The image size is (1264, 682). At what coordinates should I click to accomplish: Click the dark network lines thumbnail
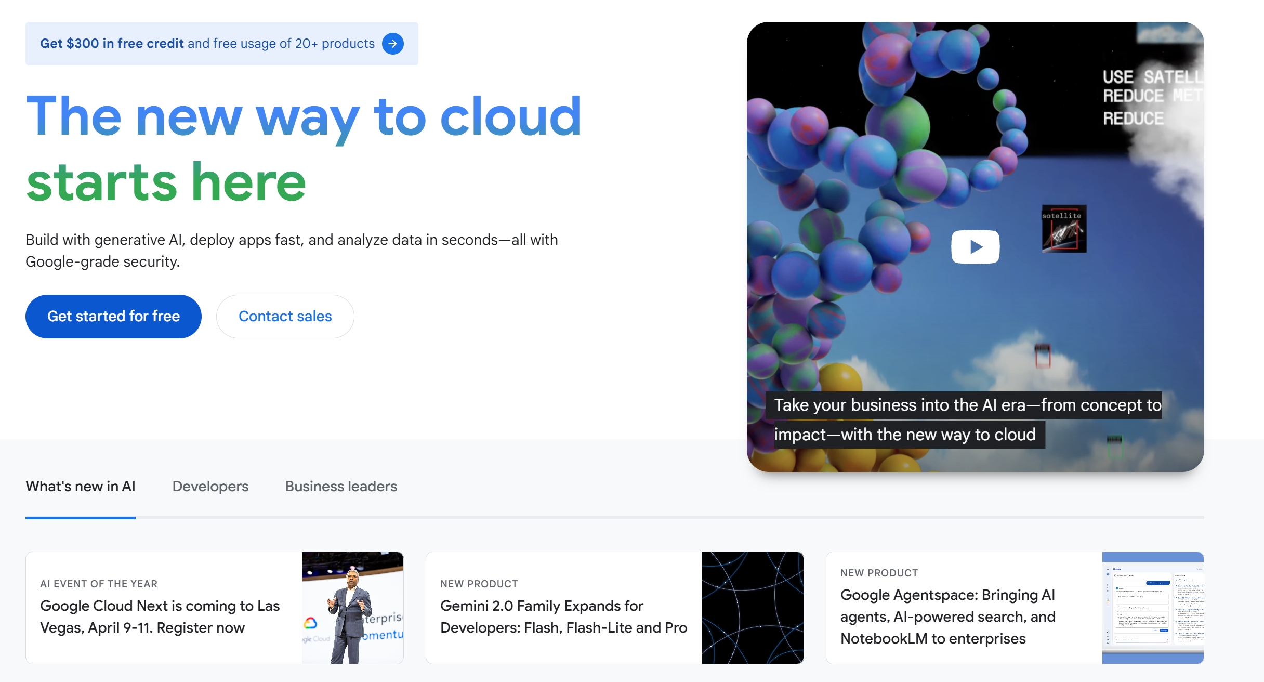753,607
